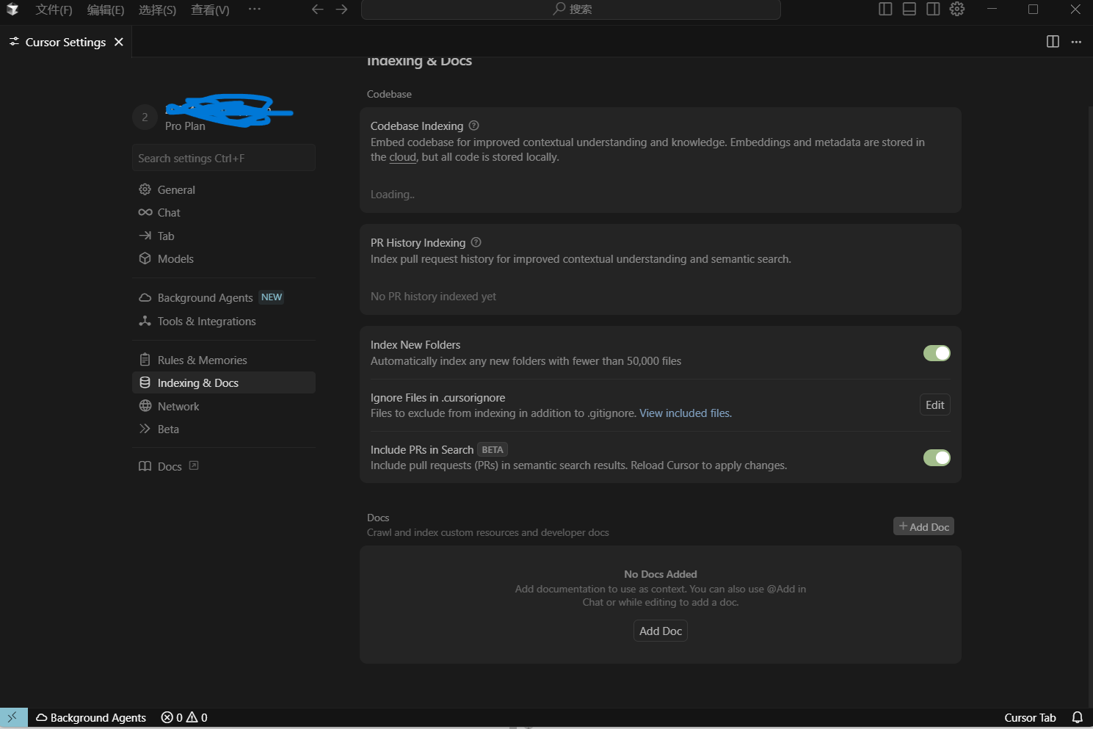Click the Network globe icon
This screenshot has width=1093, height=729.
click(x=145, y=406)
